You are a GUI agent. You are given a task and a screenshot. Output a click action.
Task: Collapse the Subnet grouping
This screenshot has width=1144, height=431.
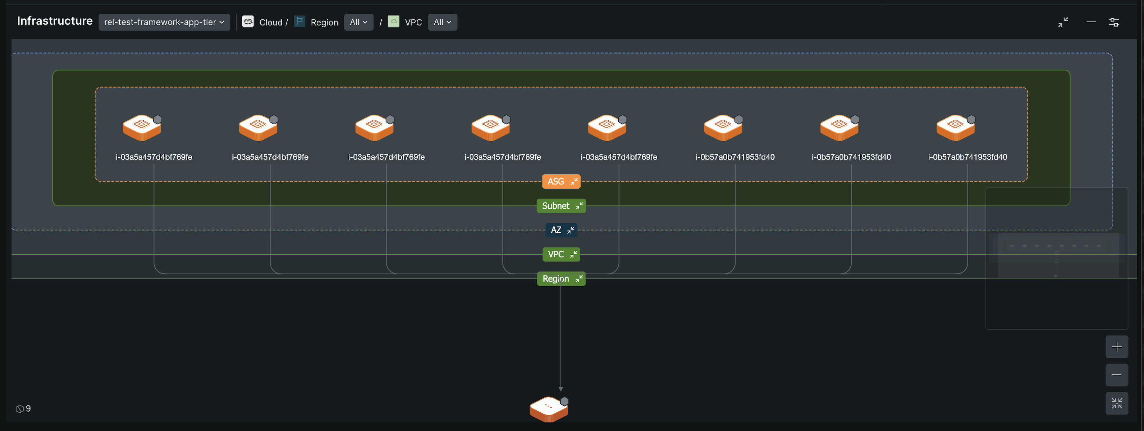(561, 205)
